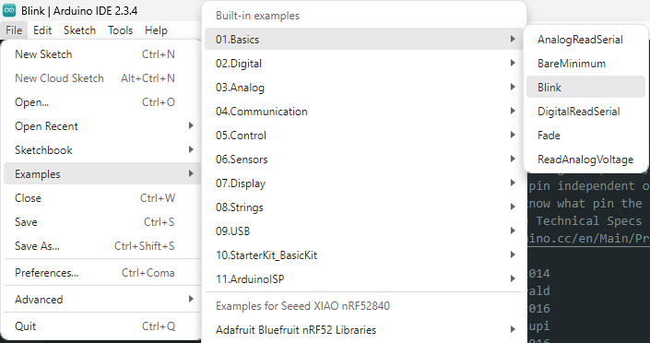Image resolution: width=650 pixels, height=343 pixels.
Task: Expand 02.Digital examples
Action: pos(363,64)
